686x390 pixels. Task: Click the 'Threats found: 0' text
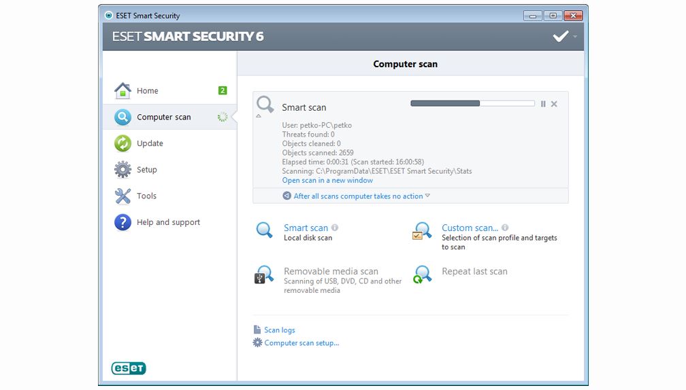(308, 135)
